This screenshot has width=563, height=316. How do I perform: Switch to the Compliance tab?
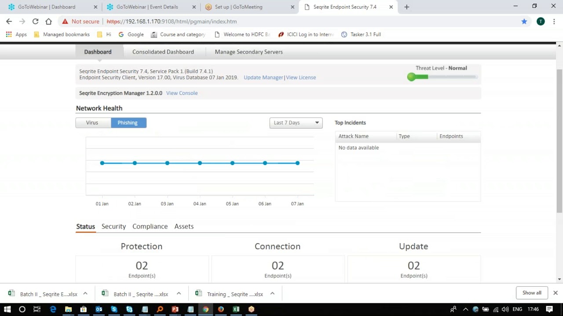point(150,226)
